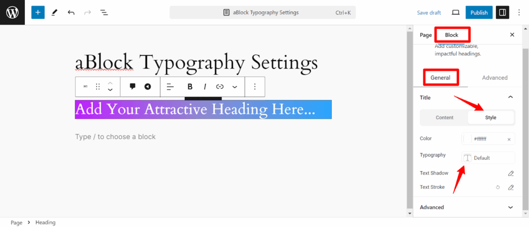The height and width of the screenshot is (227, 529).
Task: Toggle the settings sidebar icon
Action: 502,12
